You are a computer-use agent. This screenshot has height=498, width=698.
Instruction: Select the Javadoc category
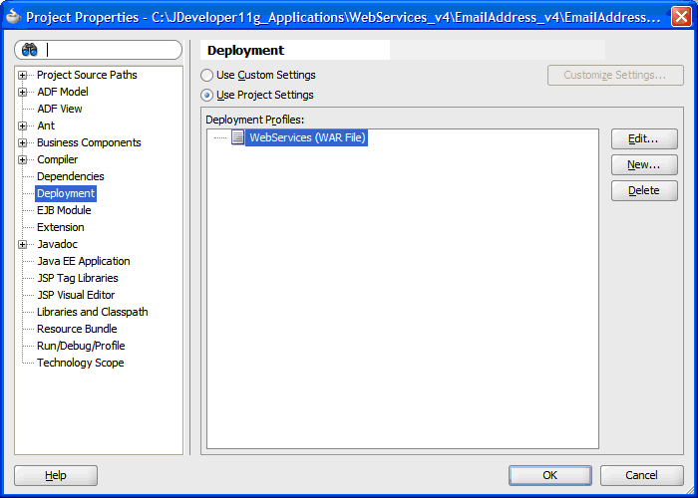pyautogui.click(x=58, y=244)
